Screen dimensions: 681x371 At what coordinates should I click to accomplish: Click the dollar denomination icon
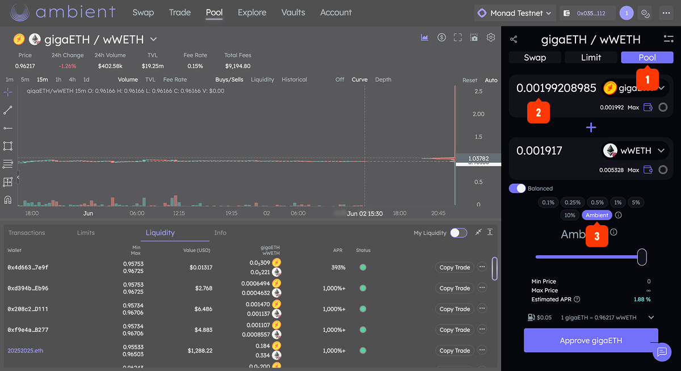tap(442, 37)
